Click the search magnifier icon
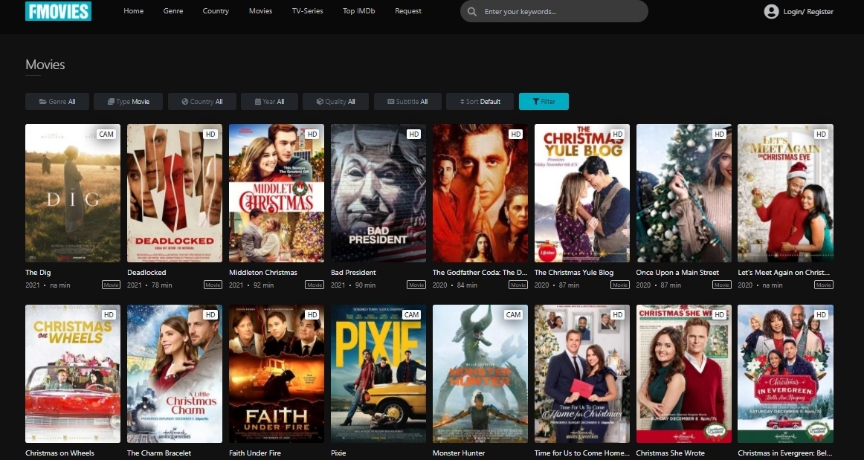The height and width of the screenshot is (460, 864). (x=472, y=12)
